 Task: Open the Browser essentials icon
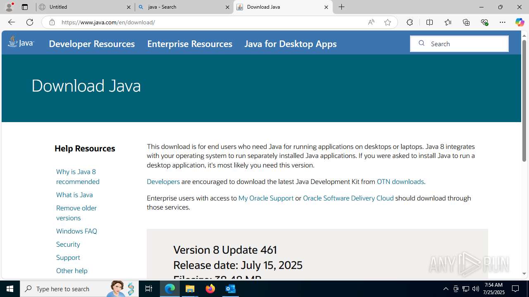pos(484,22)
